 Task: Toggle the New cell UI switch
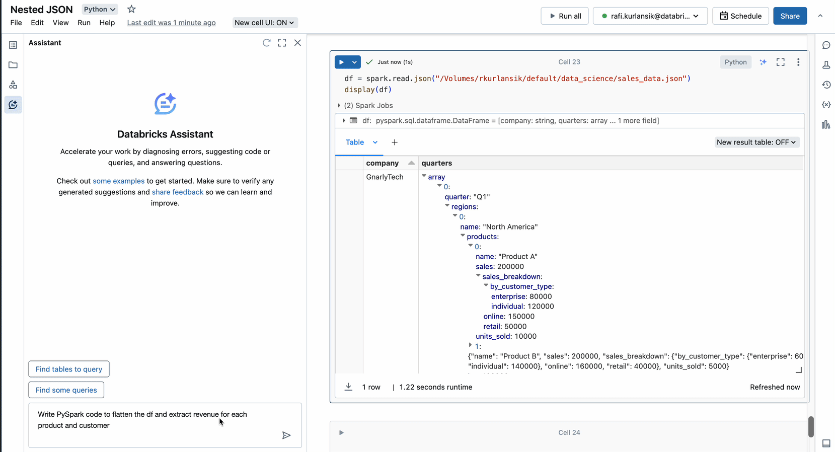coord(264,23)
